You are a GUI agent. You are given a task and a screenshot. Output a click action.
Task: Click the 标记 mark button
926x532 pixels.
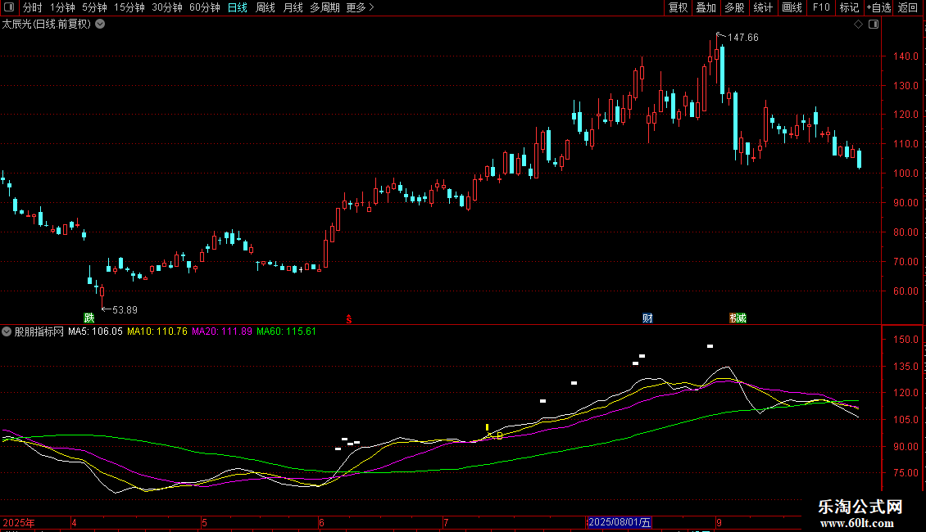pos(849,7)
